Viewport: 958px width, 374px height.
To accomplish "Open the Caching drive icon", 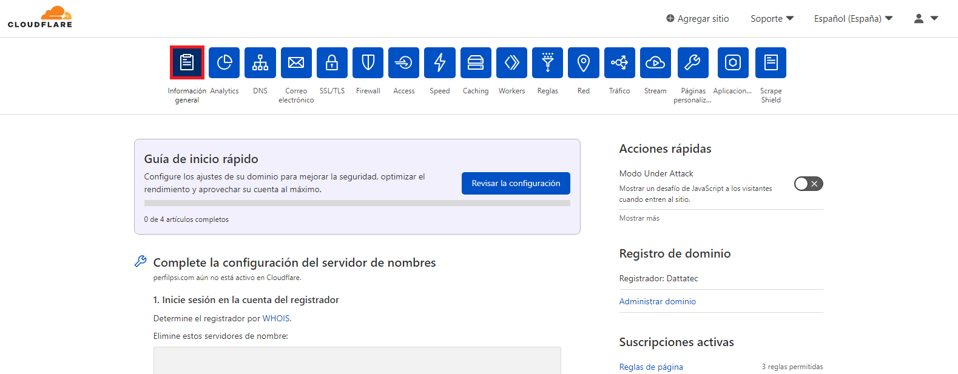I will tap(476, 62).
